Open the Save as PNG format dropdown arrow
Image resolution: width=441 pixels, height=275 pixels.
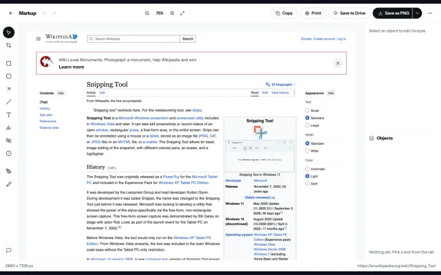[x=417, y=13]
